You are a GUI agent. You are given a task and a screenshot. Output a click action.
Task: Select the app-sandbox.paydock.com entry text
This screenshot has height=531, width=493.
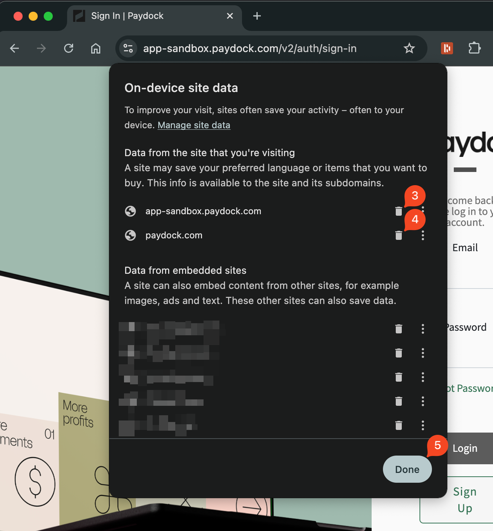[x=203, y=211]
